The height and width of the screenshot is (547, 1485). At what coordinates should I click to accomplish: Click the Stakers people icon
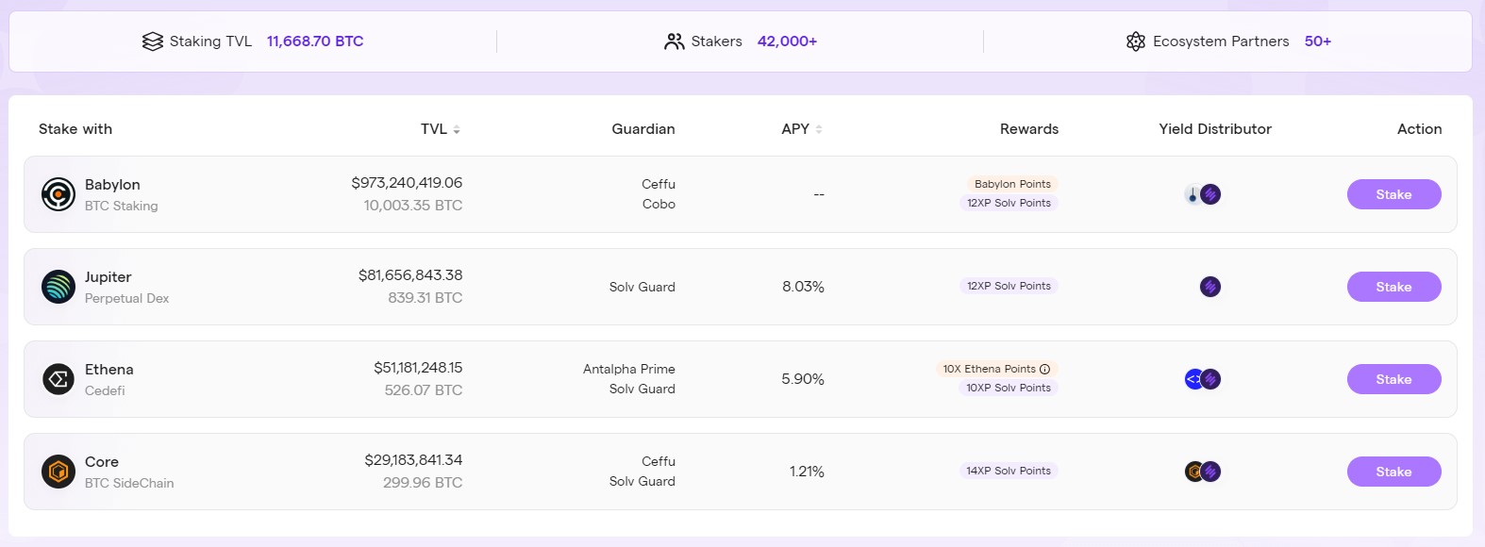(x=675, y=41)
